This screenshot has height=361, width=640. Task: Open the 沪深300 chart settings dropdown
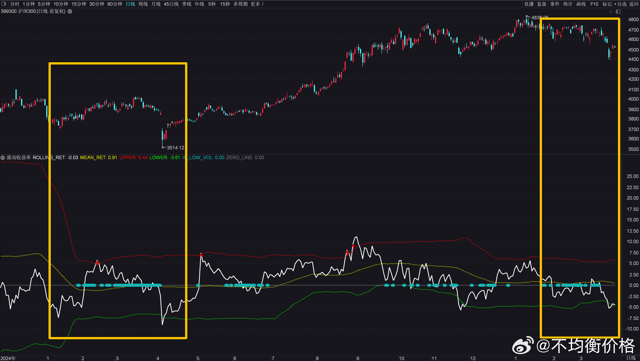70,11
